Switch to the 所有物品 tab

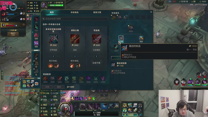point(75,12)
